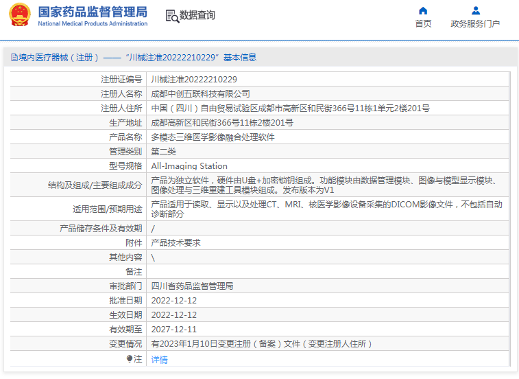The width and height of the screenshot is (519, 379).
Task: Click the 基本信息 header title
Action: [240, 58]
